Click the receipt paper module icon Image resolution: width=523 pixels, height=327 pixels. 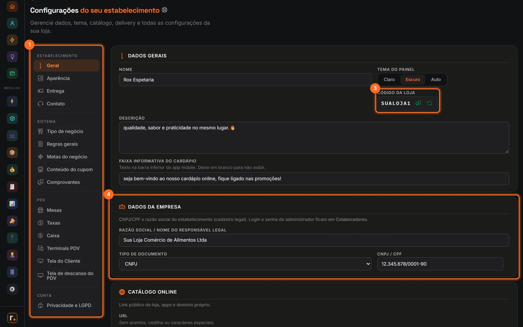pos(12,187)
